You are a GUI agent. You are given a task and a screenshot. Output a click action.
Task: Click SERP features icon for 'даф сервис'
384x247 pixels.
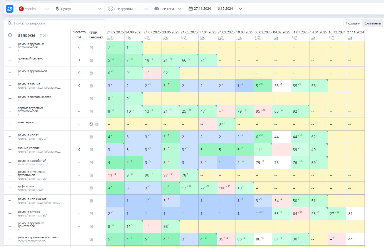pyautogui.click(x=91, y=188)
